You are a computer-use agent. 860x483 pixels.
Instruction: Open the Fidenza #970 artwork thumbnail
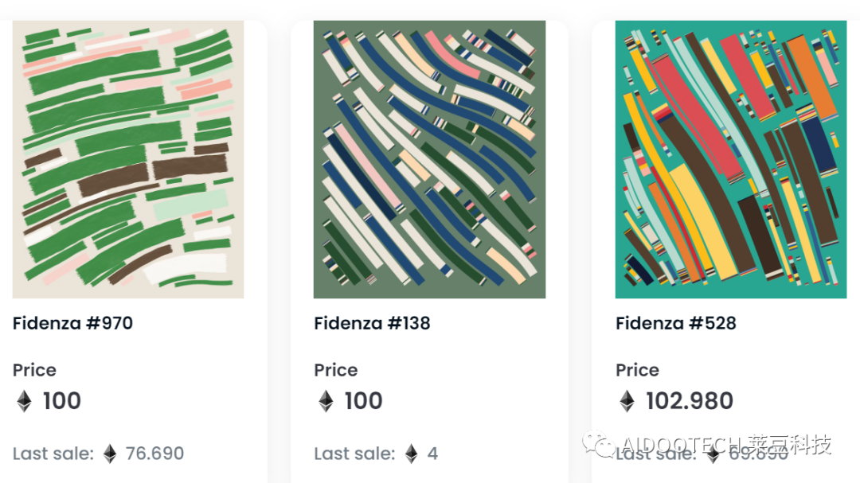[128, 159]
